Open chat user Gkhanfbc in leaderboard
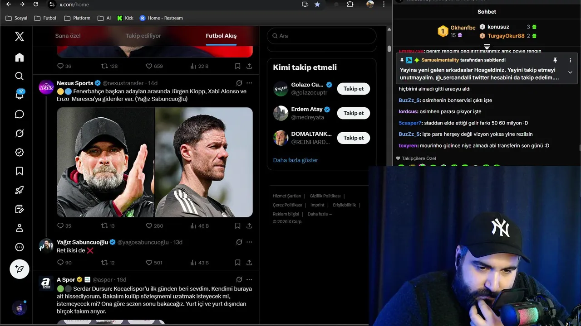This screenshot has width=581, height=326. click(x=463, y=28)
